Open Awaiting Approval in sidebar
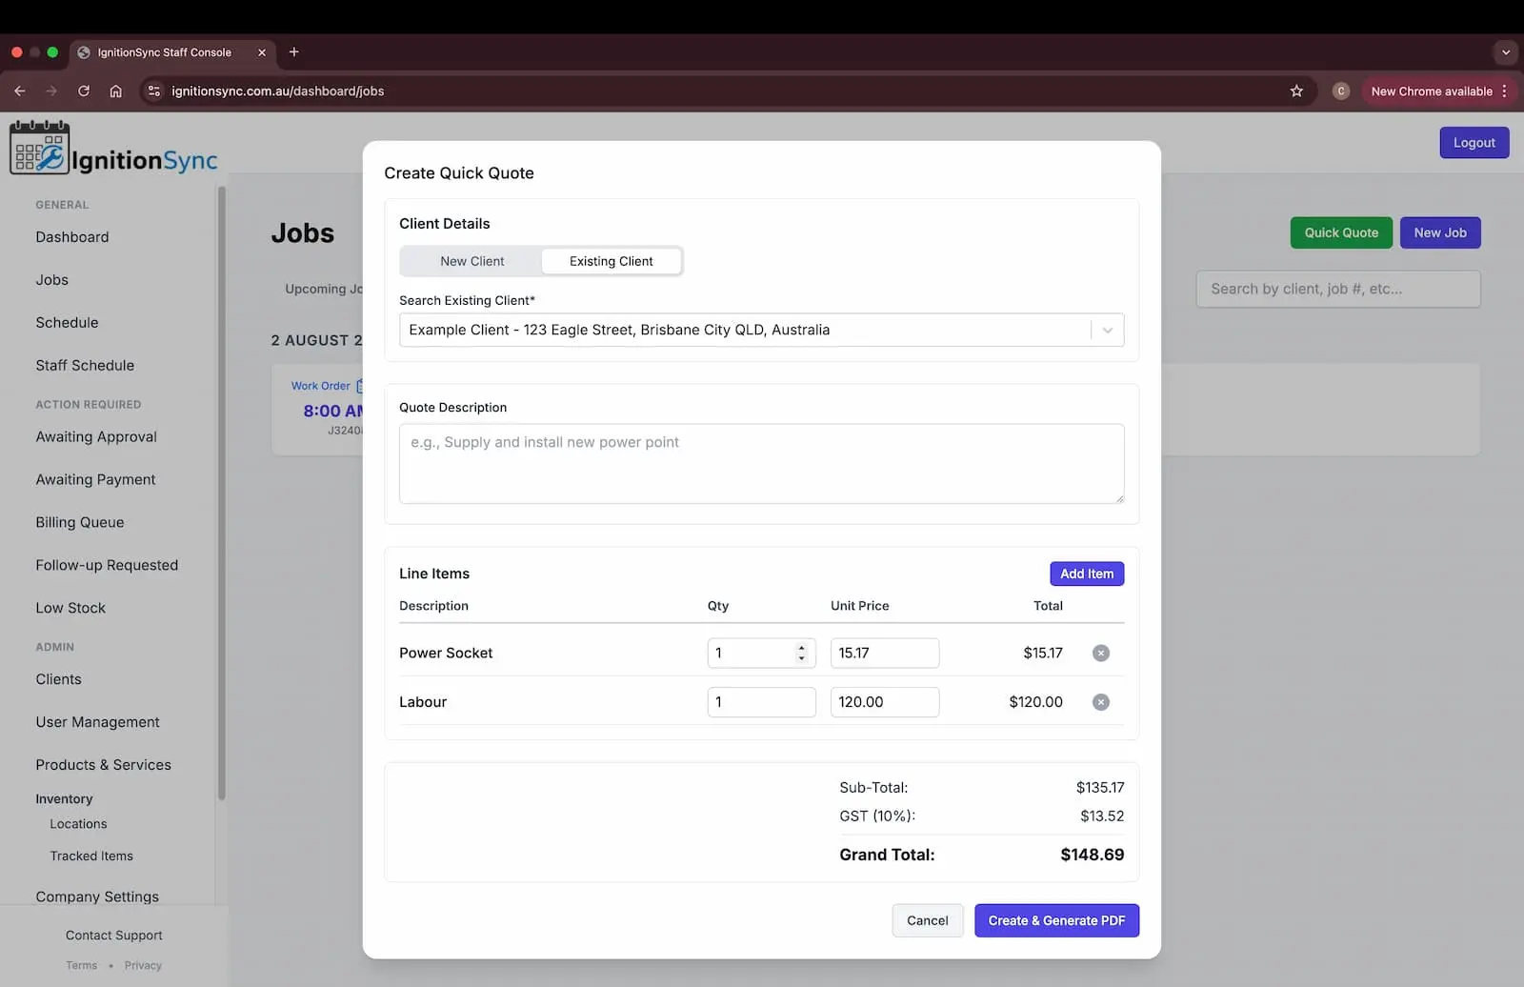 point(96,436)
